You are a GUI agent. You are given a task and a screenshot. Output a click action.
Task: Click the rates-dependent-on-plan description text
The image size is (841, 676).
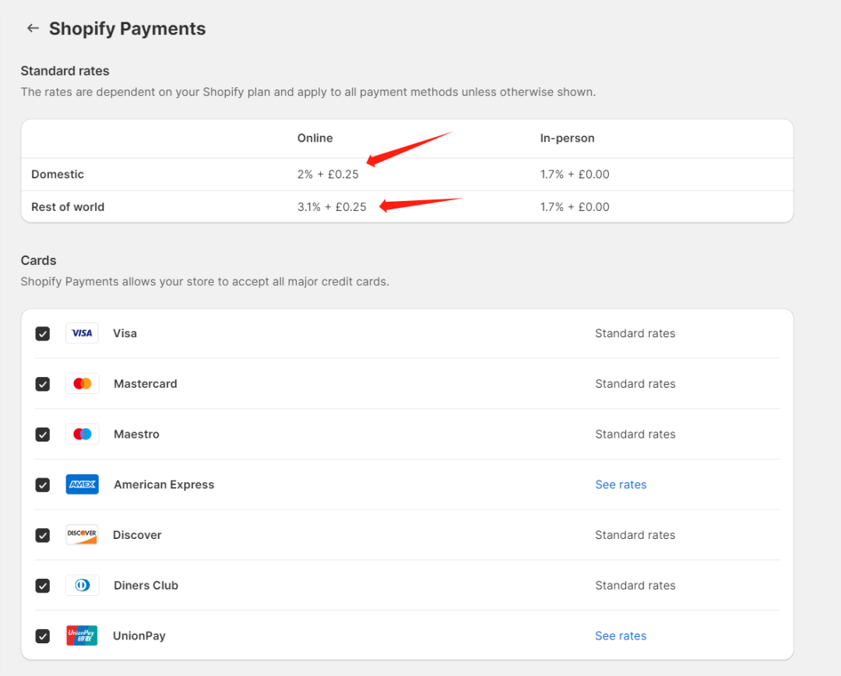point(308,92)
